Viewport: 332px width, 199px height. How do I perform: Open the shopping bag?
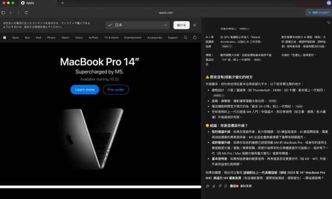point(195,38)
